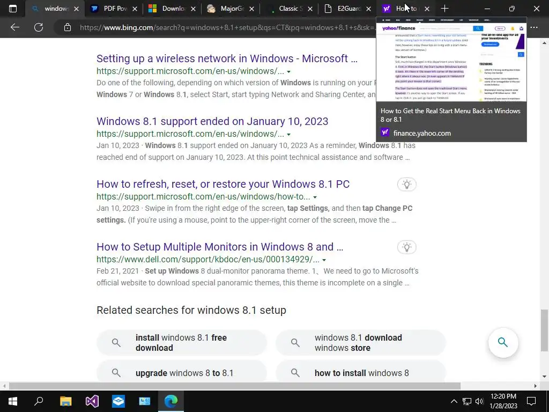Image resolution: width=549 pixels, height=412 pixels.
Task: Open How to refresh, reset, restore result
Action: [x=223, y=184]
